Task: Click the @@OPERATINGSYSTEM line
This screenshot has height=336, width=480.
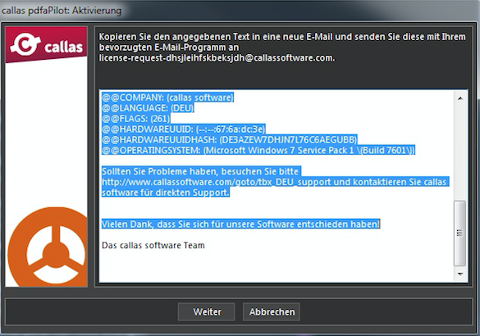Action: [258, 151]
